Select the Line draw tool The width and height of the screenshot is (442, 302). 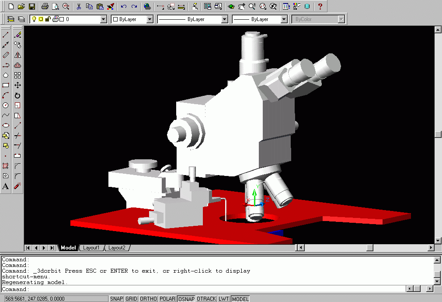[6, 35]
